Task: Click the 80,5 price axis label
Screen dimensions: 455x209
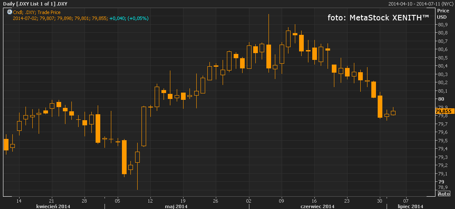Action: pyautogui.click(x=442, y=58)
